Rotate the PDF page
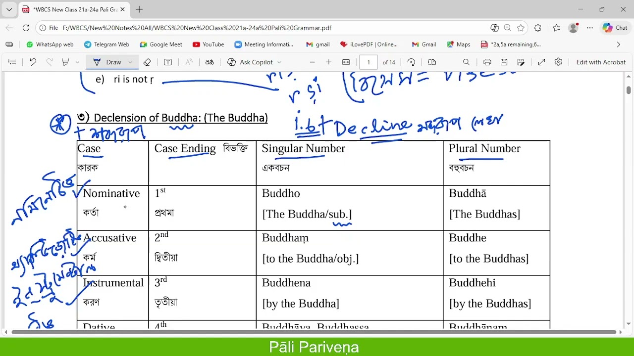Viewport: 634px width, 356px height. [411, 62]
